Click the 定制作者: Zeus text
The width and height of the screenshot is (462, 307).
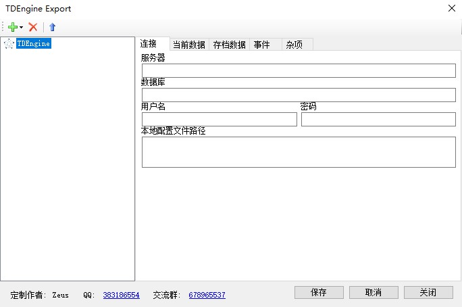point(39,295)
